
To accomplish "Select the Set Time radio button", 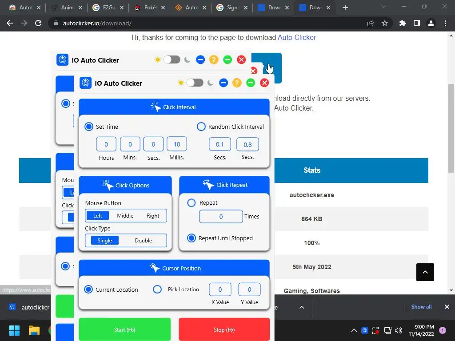I will pyautogui.click(x=89, y=127).
